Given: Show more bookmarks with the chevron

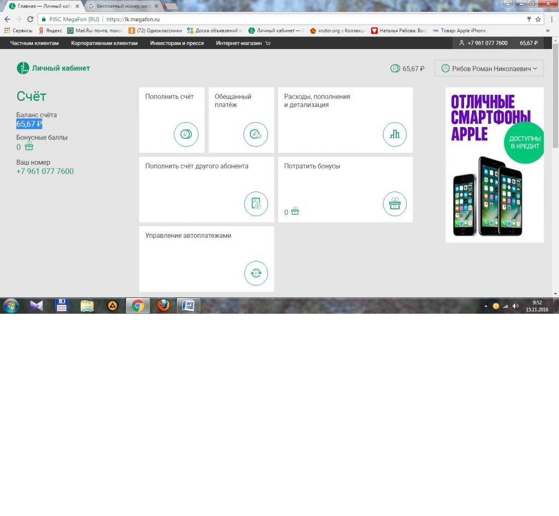Looking at the screenshot, I should click(x=548, y=31).
